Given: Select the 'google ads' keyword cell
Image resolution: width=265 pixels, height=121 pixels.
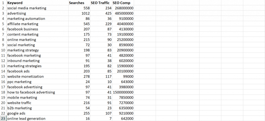Looking at the screenshot, I should [16, 113].
